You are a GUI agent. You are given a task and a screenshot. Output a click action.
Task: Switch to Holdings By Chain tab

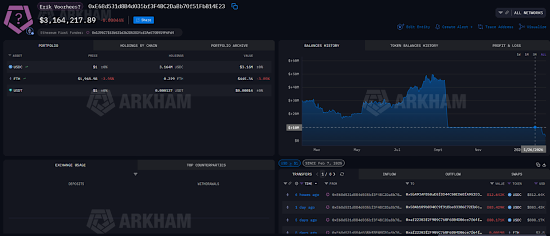(139, 45)
